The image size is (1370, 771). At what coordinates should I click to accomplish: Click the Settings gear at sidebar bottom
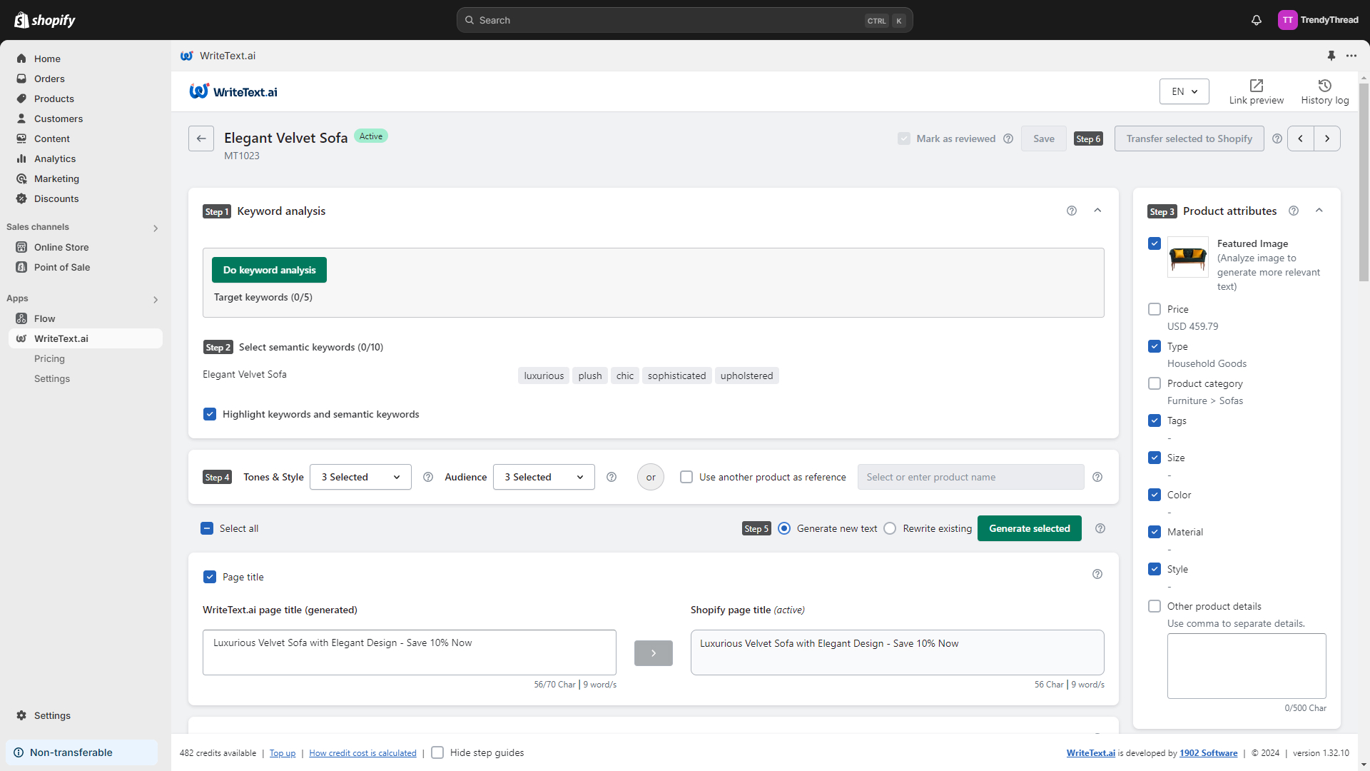(21, 715)
